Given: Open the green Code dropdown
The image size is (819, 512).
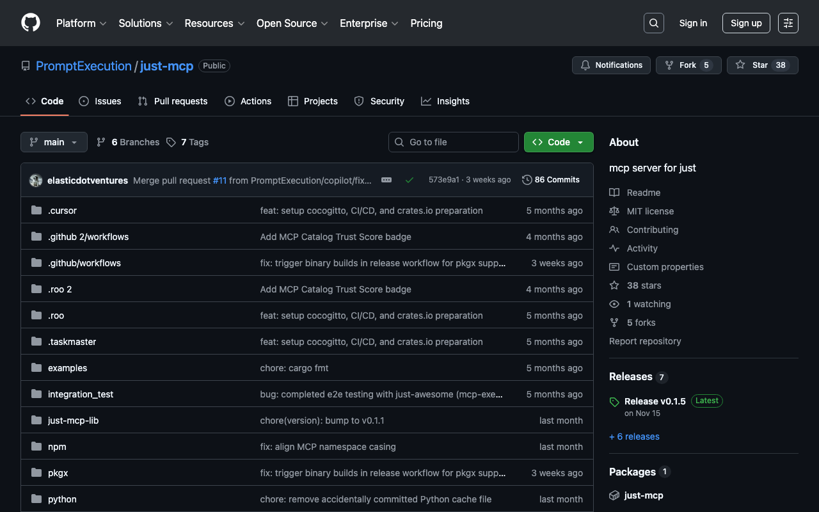Looking at the screenshot, I should [558, 142].
